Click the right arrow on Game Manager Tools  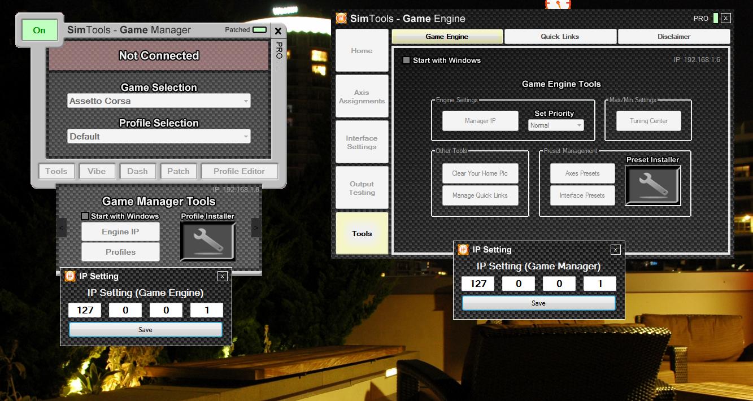click(256, 228)
